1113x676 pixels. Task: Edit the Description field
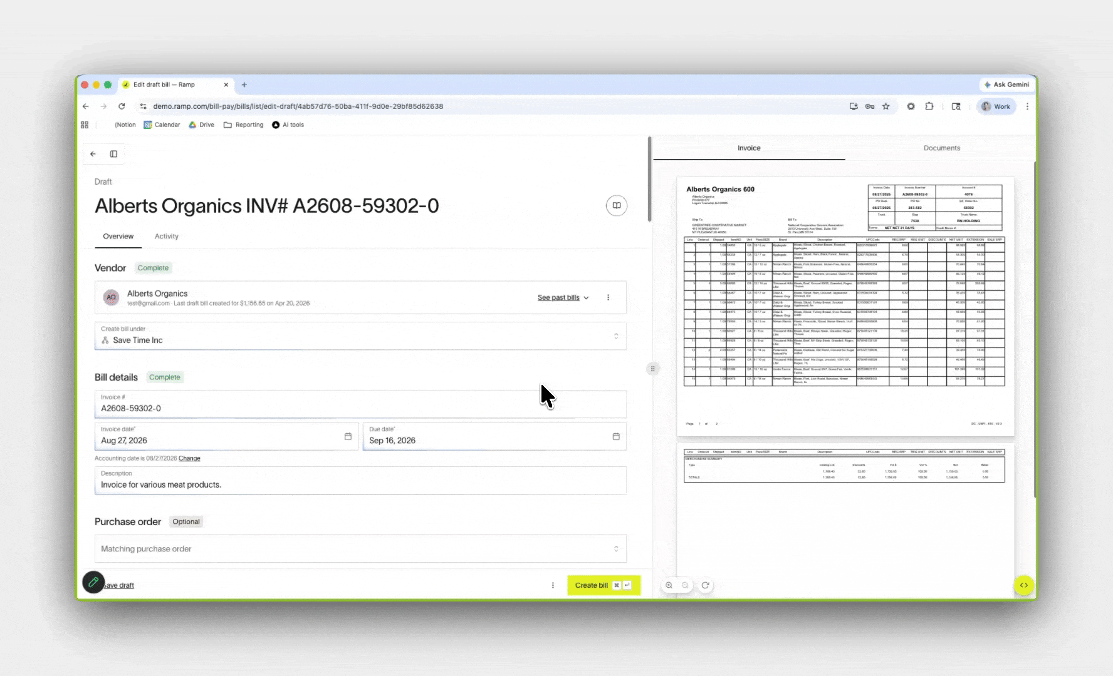pos(360,480)
